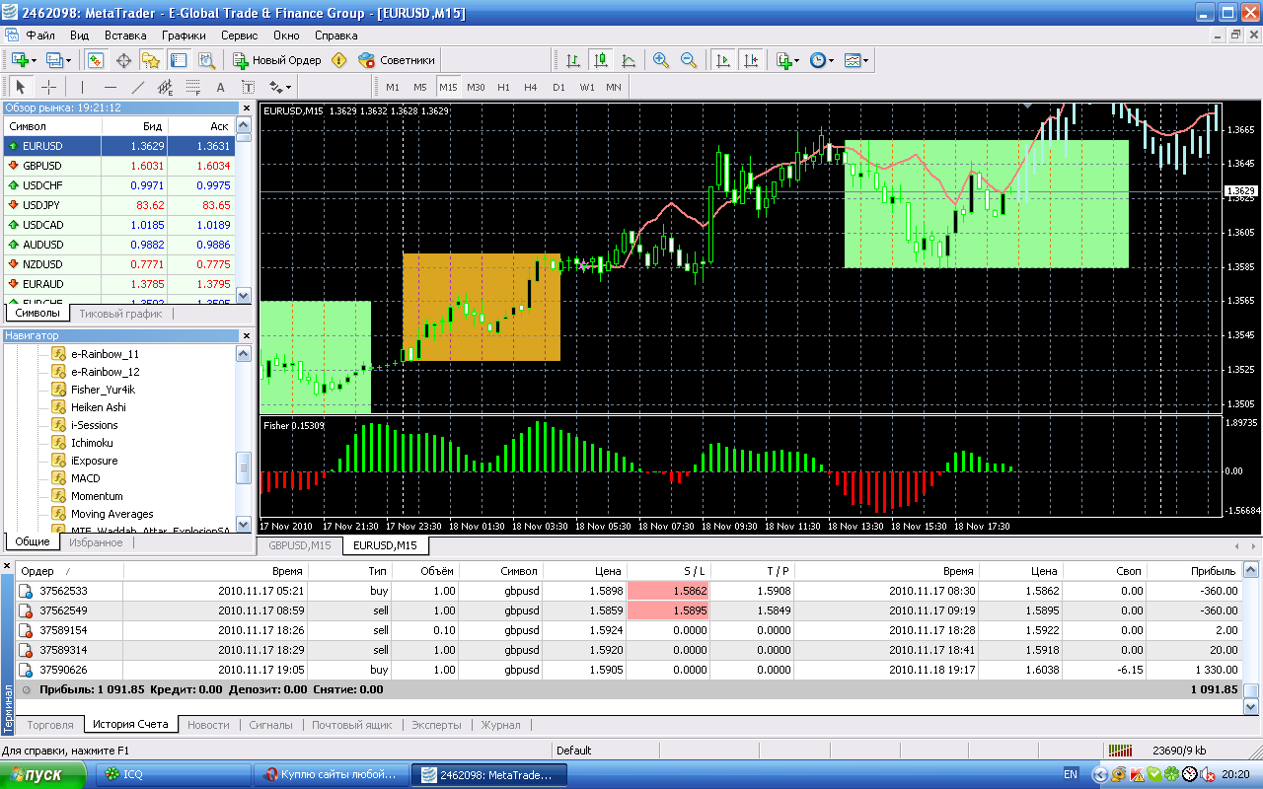The image size is (1263, 789).
Task: Open the Журнал terminal tab
Action: [500, 725]
